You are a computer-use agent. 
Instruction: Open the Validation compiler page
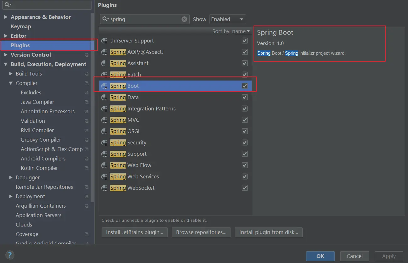pyautogui.click(x=33, y=121)
